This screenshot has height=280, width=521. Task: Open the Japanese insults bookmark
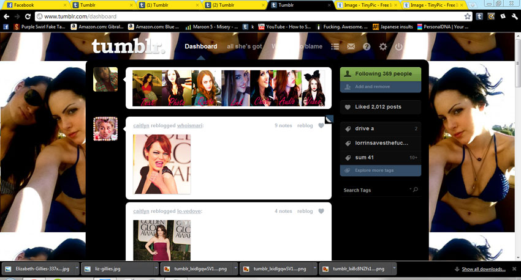click(393, 27)
